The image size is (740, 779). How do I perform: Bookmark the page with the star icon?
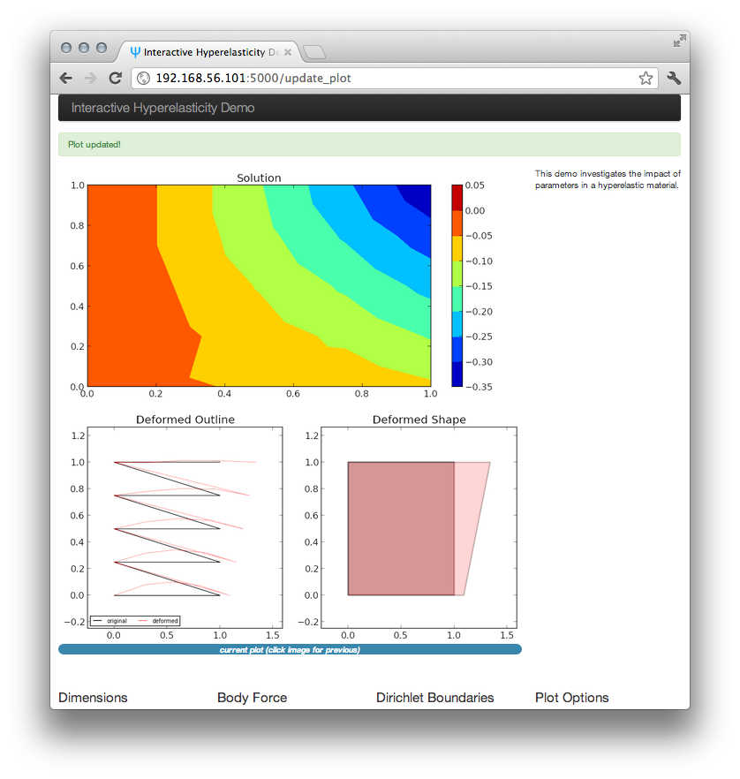(x=646, y=78)
